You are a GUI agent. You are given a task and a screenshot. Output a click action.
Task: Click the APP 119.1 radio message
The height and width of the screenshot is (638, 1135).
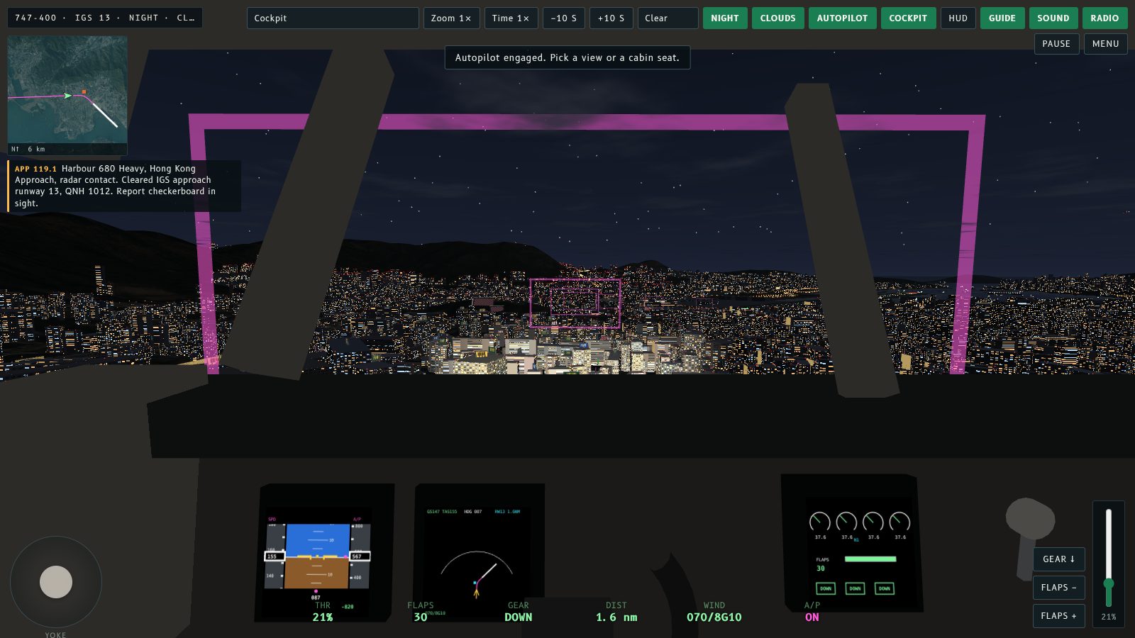(x=124, y=186)
